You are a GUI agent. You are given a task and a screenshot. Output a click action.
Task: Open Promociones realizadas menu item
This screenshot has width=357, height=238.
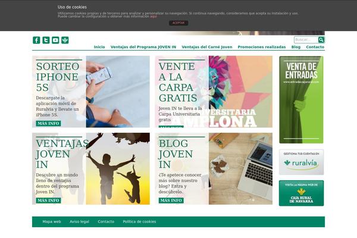coord(262,47)
